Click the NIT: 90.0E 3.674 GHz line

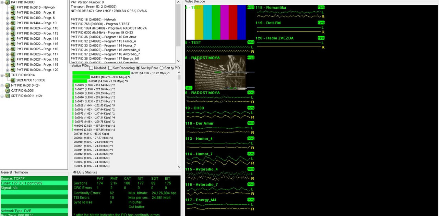109,11
